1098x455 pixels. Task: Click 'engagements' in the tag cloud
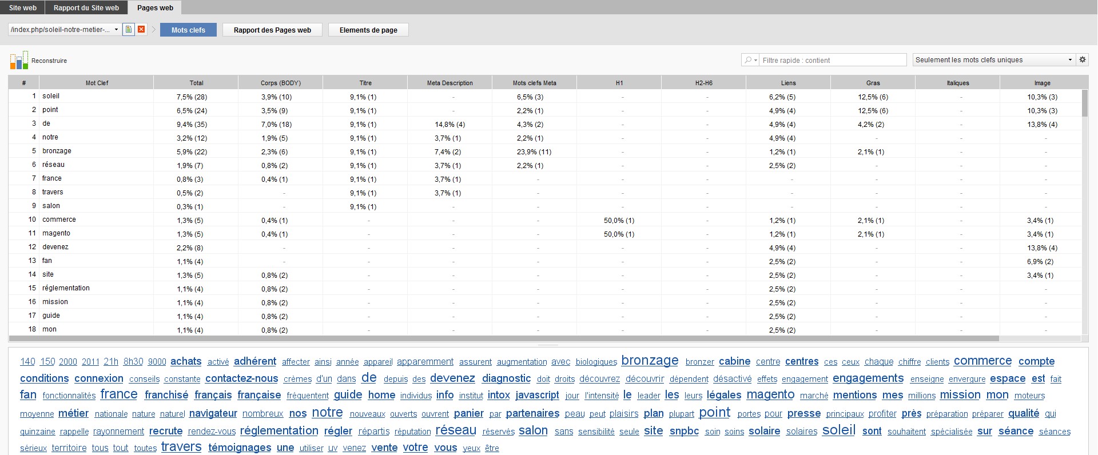pos(868,378)
